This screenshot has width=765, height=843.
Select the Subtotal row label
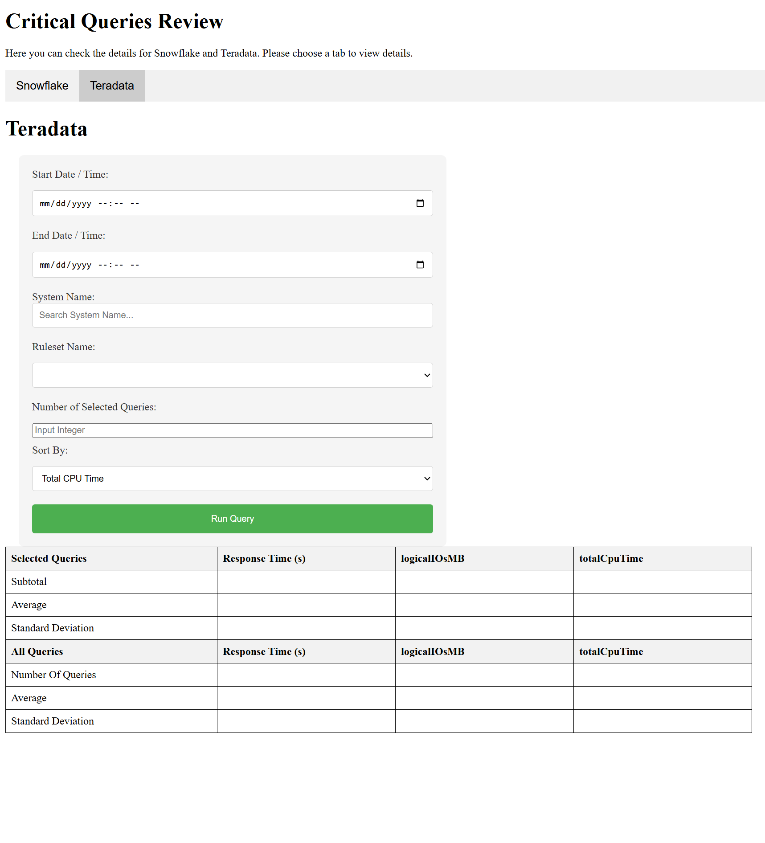coord(29,581)
